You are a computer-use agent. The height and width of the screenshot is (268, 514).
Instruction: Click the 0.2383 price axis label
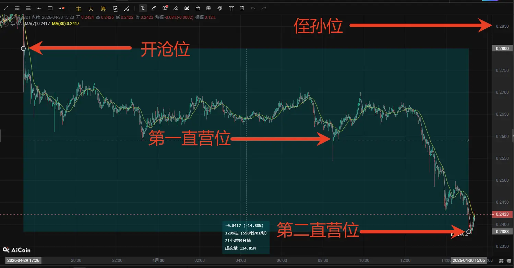point(502,232)
